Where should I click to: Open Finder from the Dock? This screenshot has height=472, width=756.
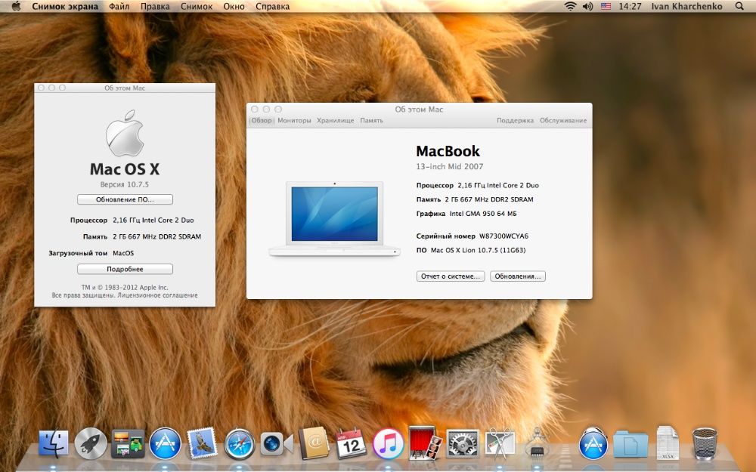pos(53,443)
